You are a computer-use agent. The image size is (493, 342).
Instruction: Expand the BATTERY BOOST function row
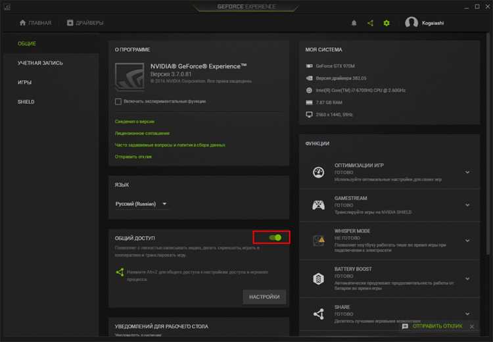tap(467, 278)
